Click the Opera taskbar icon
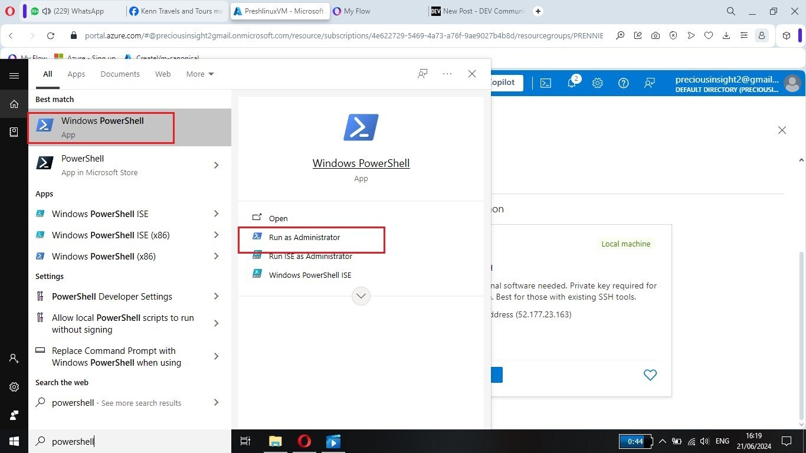806x453 pixels. click(x=304, y=441)
